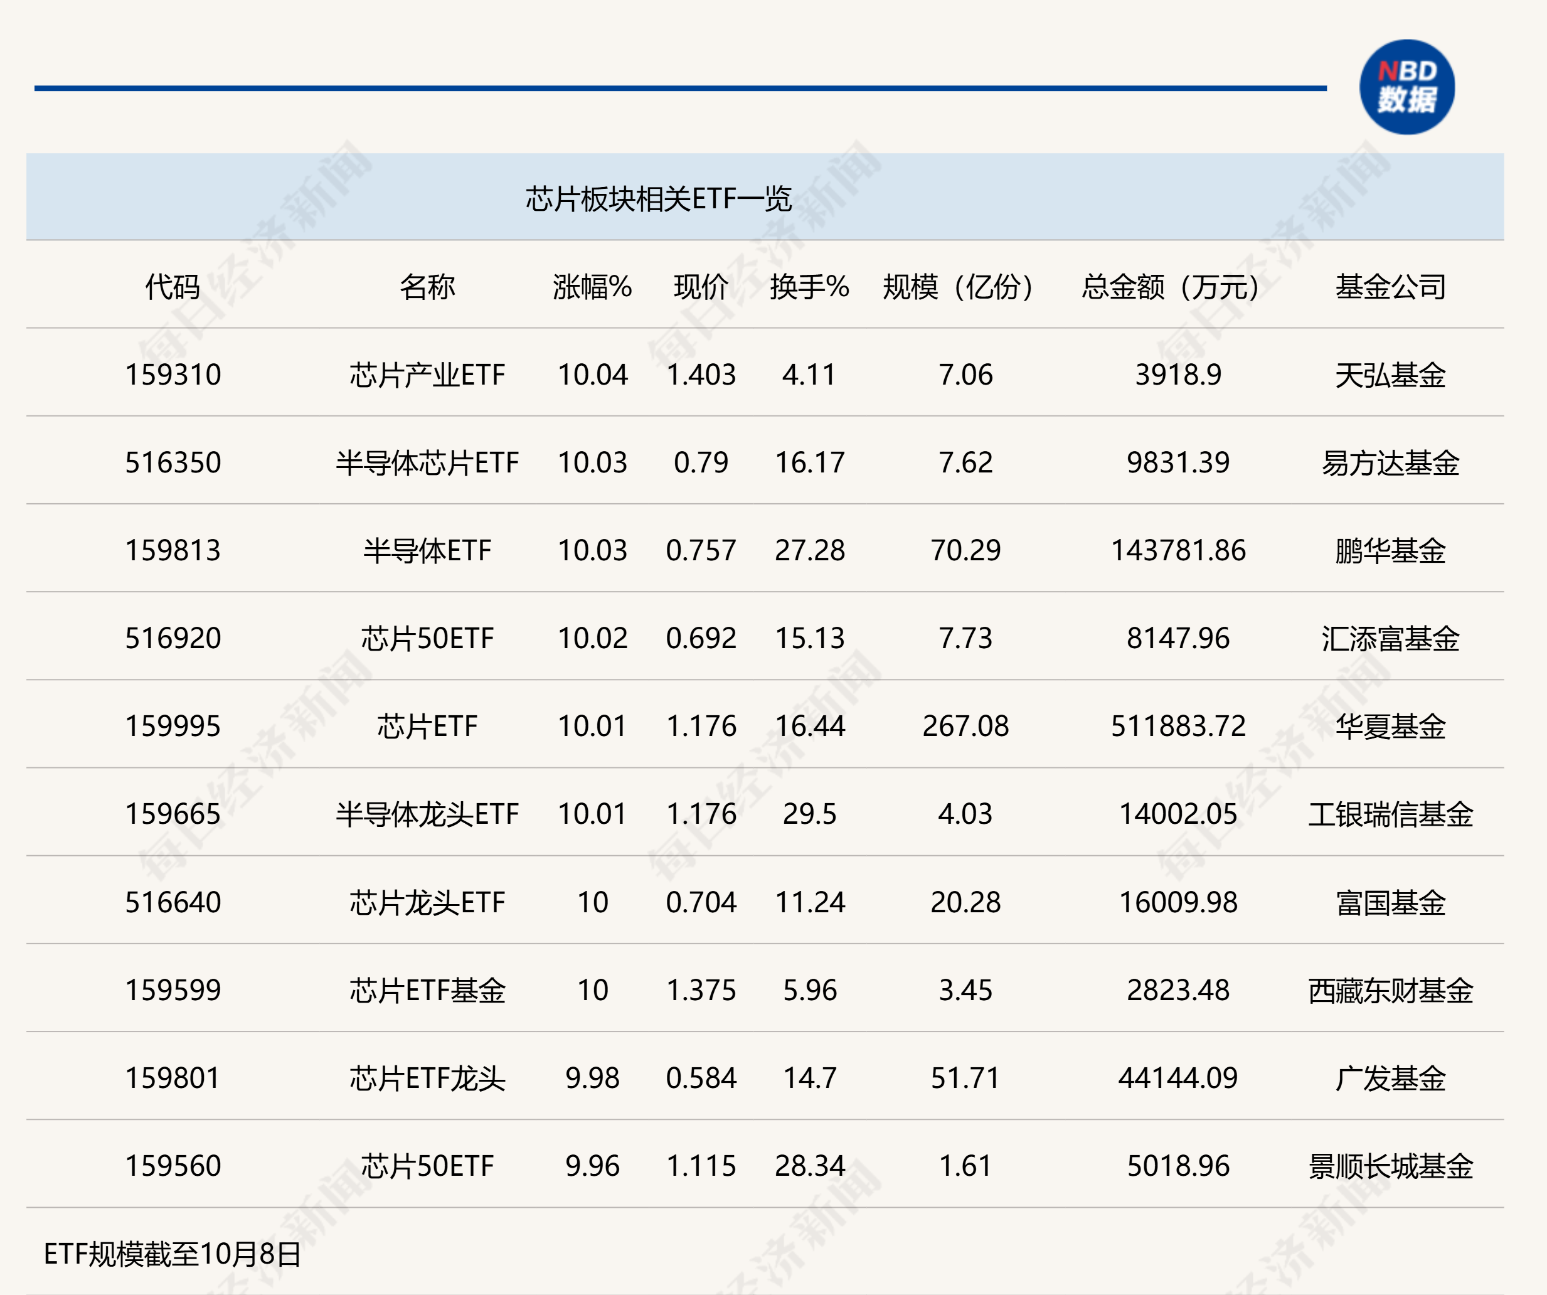Click price 0.692 for 芯片50ETF
Viewport: 1547px width, 1295px height.
701,638
